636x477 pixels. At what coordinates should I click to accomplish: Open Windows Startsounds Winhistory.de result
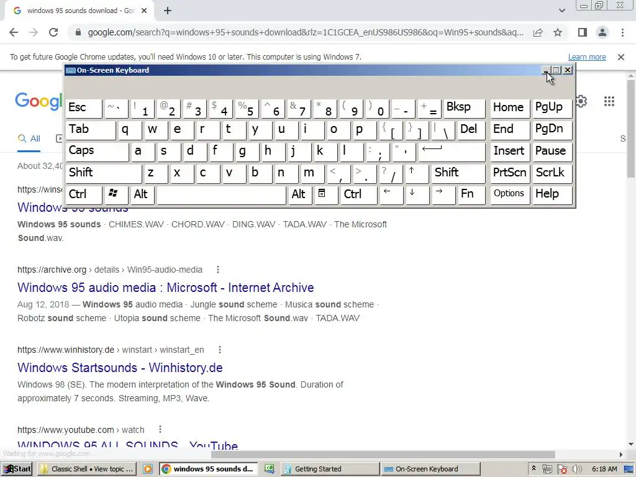(x=120, y=368)
